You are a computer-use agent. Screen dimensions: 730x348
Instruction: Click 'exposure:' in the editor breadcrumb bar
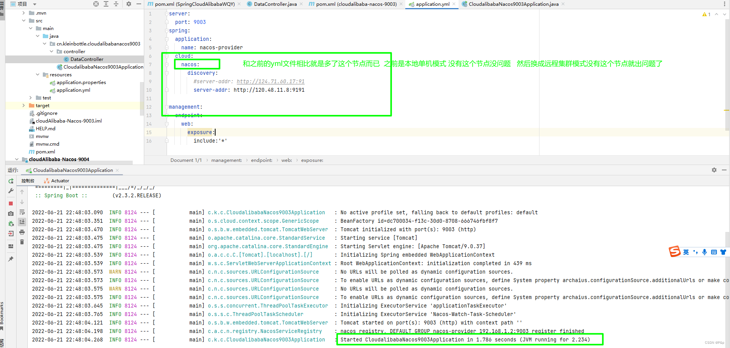[x=312, y=160]
